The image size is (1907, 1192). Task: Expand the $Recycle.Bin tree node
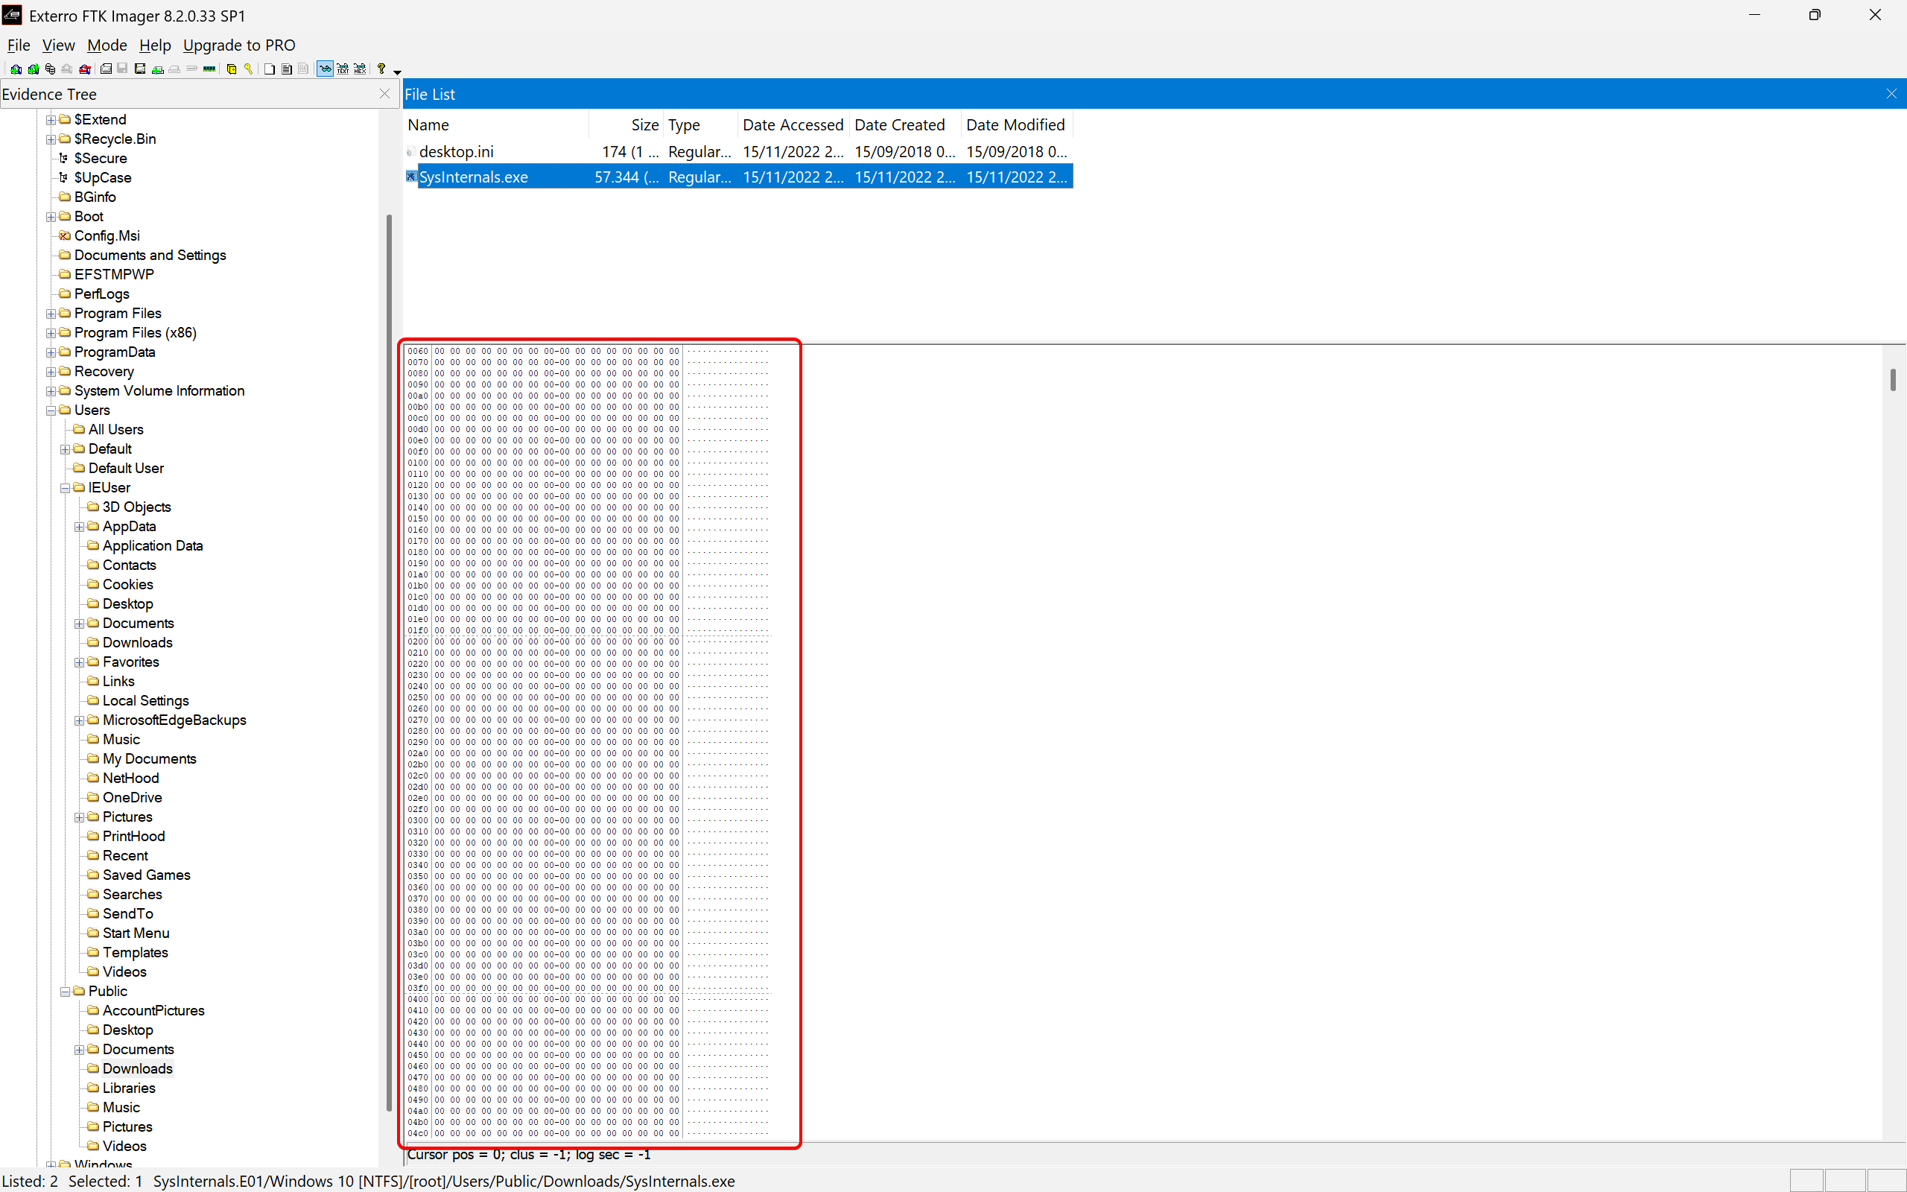pyautogui.click(x=51, y=139)
